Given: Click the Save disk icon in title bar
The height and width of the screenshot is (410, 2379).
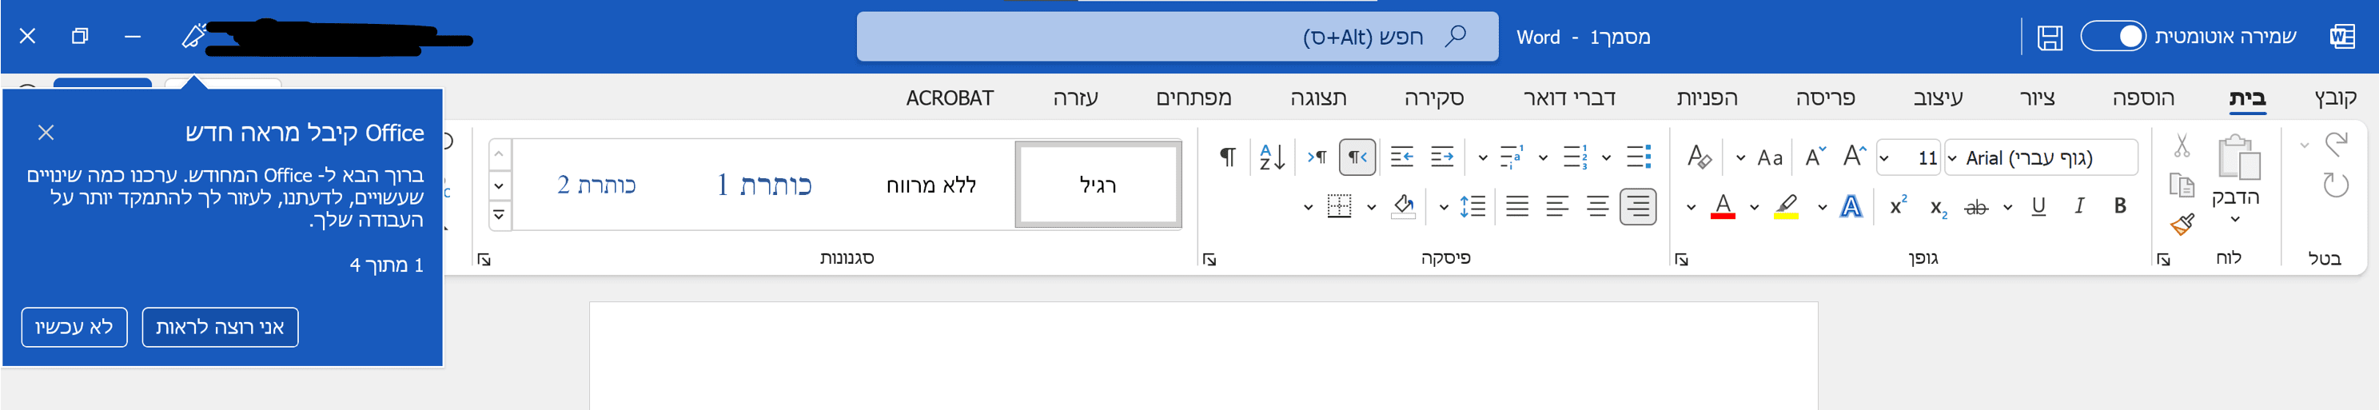Looking at the screenshot, I should [2050, 38].
